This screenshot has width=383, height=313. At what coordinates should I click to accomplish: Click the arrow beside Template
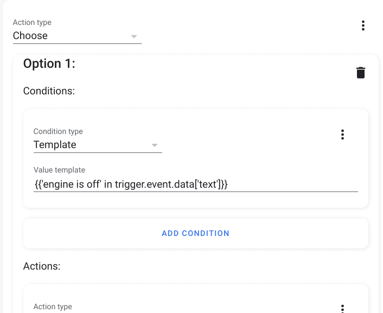point(155,145)
